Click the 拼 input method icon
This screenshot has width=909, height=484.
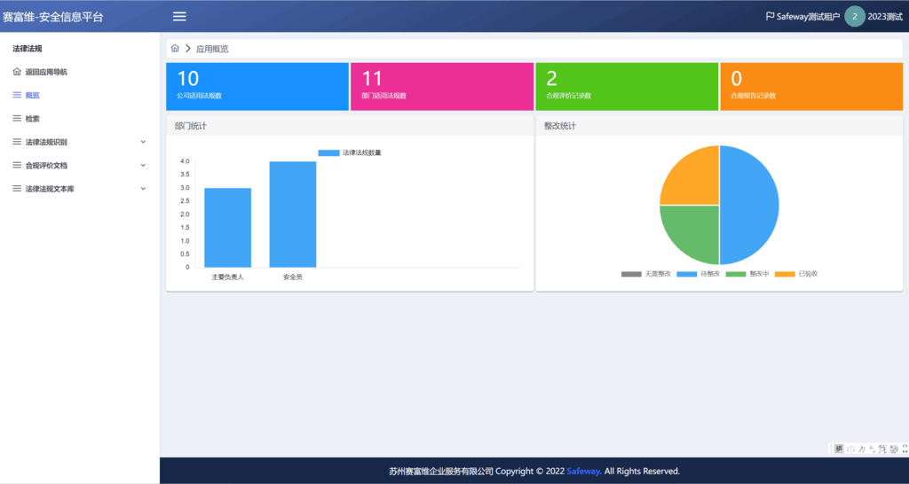click(x=838, y=449)
